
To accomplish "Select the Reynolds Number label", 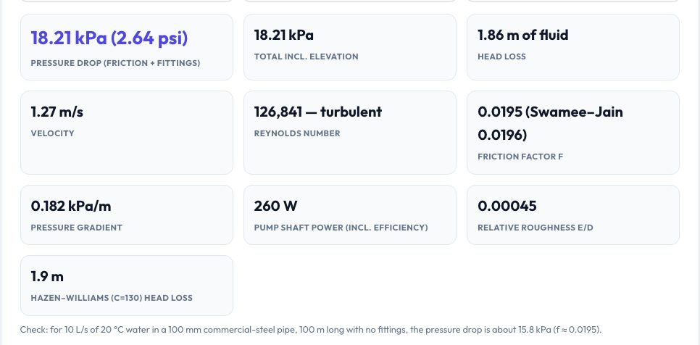I will click(297, 133).
